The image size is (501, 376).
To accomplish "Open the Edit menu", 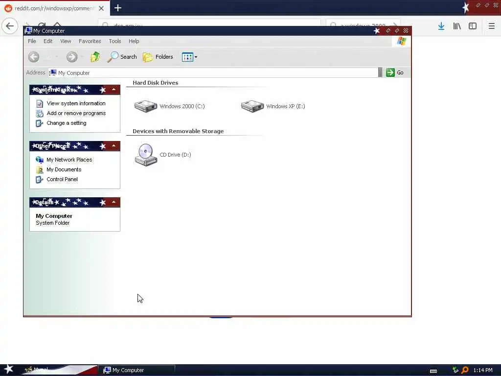I will (x=48, y=41).
